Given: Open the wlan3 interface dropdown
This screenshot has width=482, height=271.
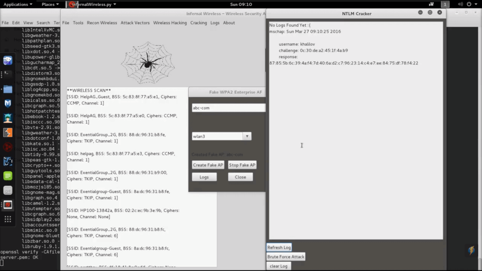Looking at the screenshot, I should tap(246, 136).
